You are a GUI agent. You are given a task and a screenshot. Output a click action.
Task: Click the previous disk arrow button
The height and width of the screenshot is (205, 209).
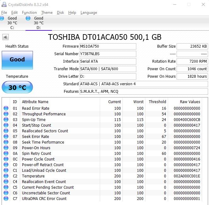tap(5, 37)
